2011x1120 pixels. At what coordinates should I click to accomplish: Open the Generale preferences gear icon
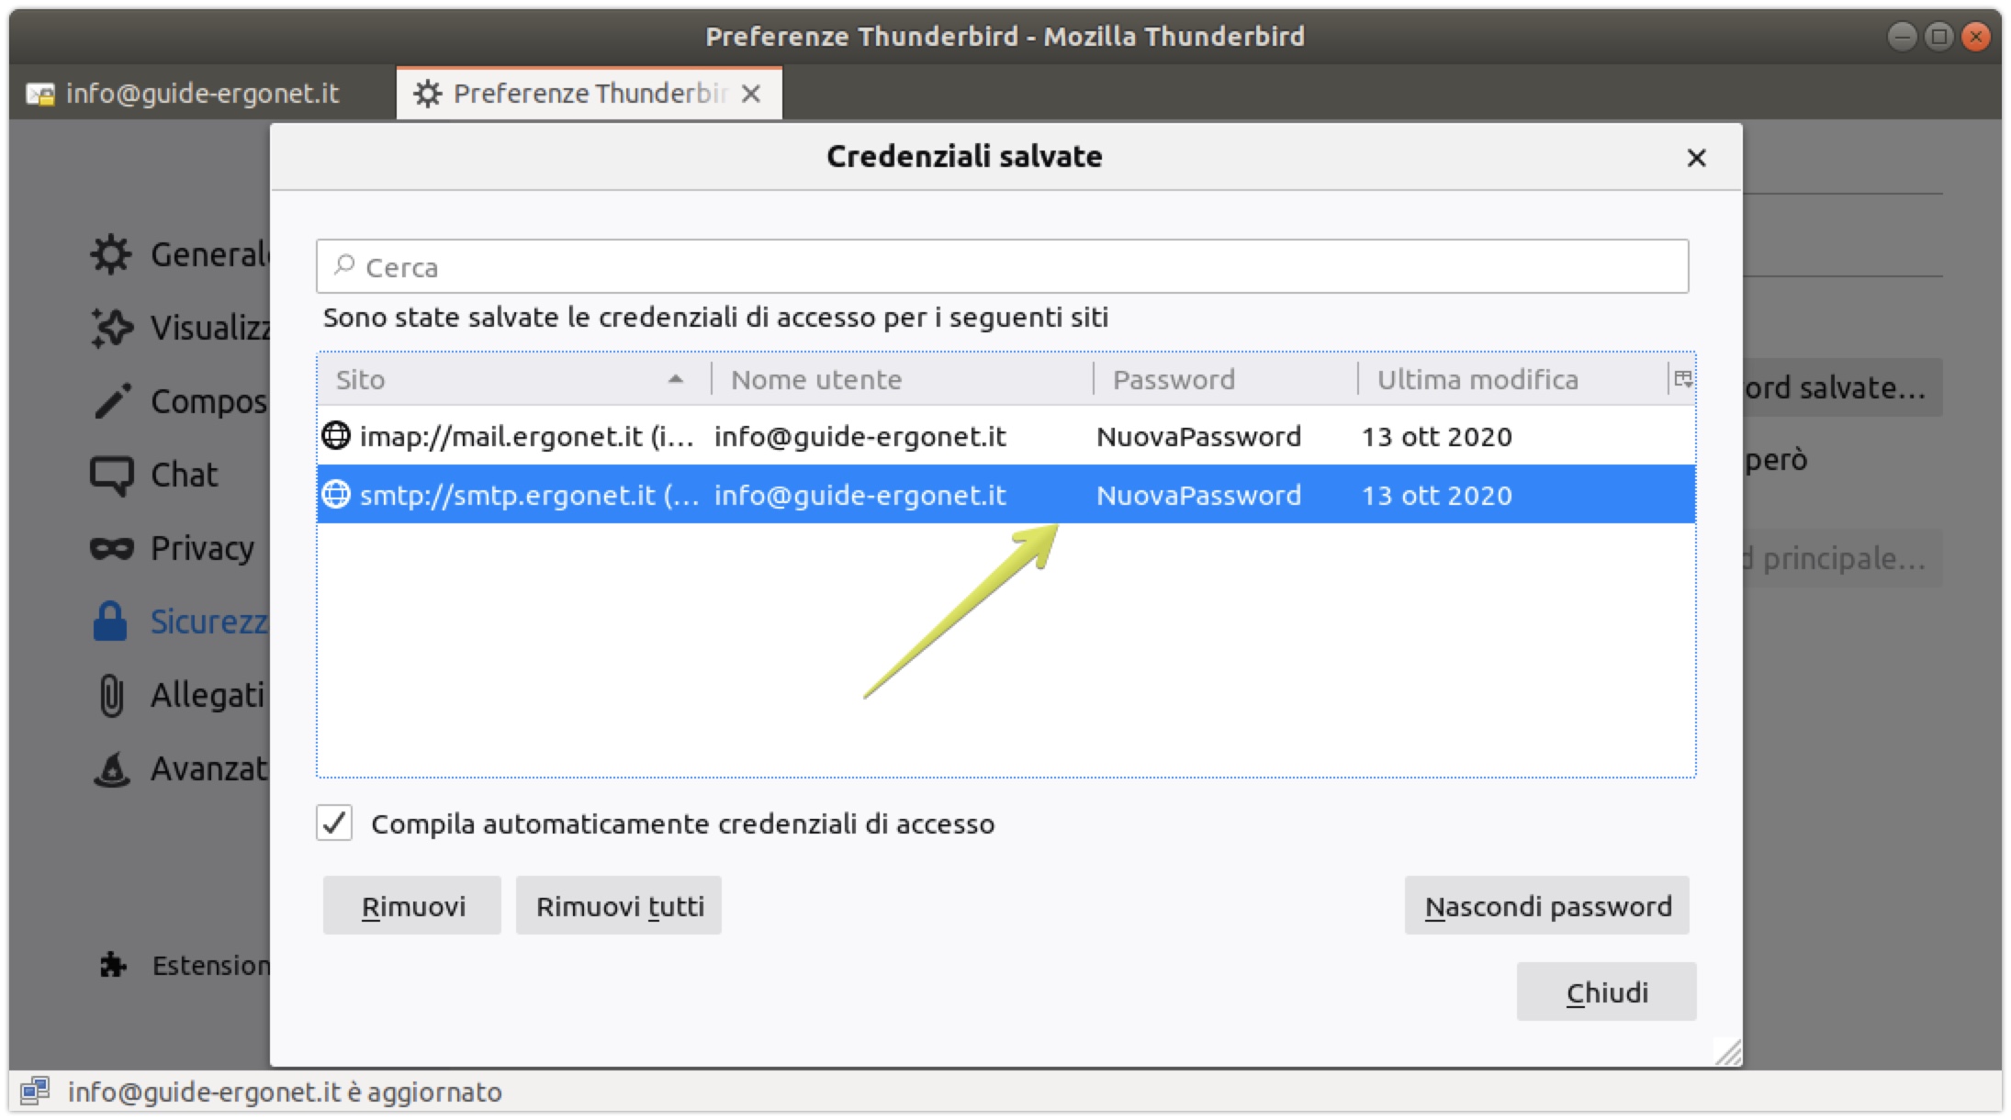point(111,254)
